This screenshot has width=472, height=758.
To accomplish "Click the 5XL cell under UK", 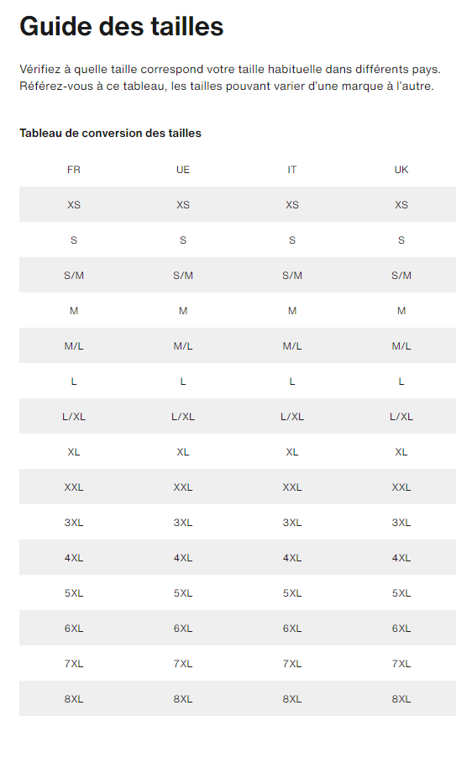I will [401, 593].
